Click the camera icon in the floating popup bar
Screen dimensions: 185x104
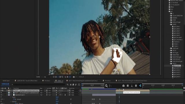coord(123,86)
